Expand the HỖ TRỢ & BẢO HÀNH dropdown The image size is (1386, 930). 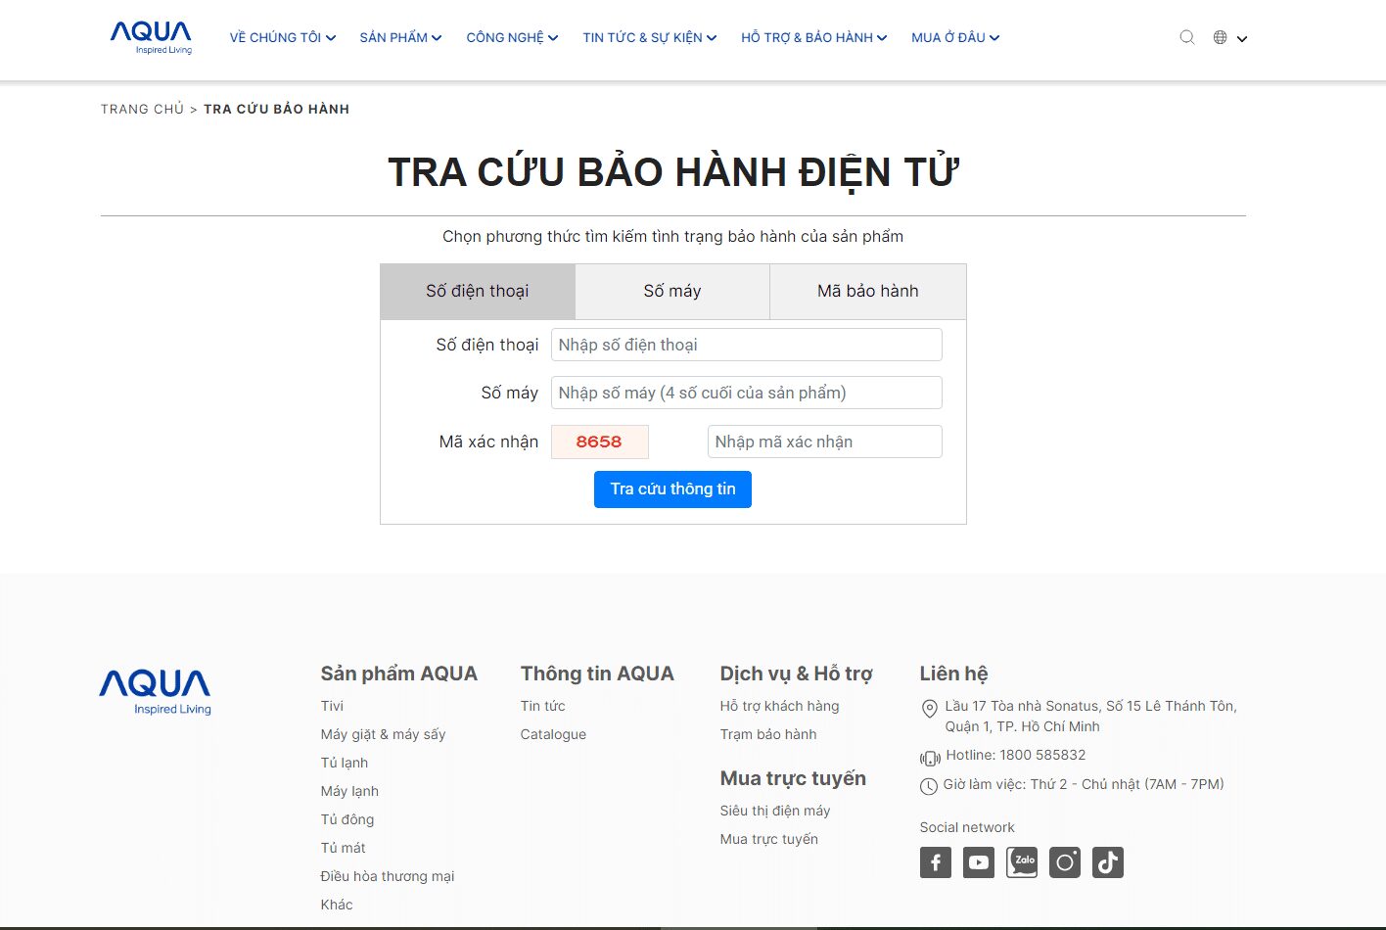[812, 37]
